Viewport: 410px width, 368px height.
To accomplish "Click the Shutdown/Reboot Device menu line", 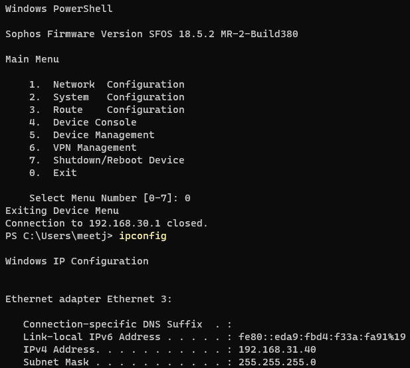I will [107, 160].
